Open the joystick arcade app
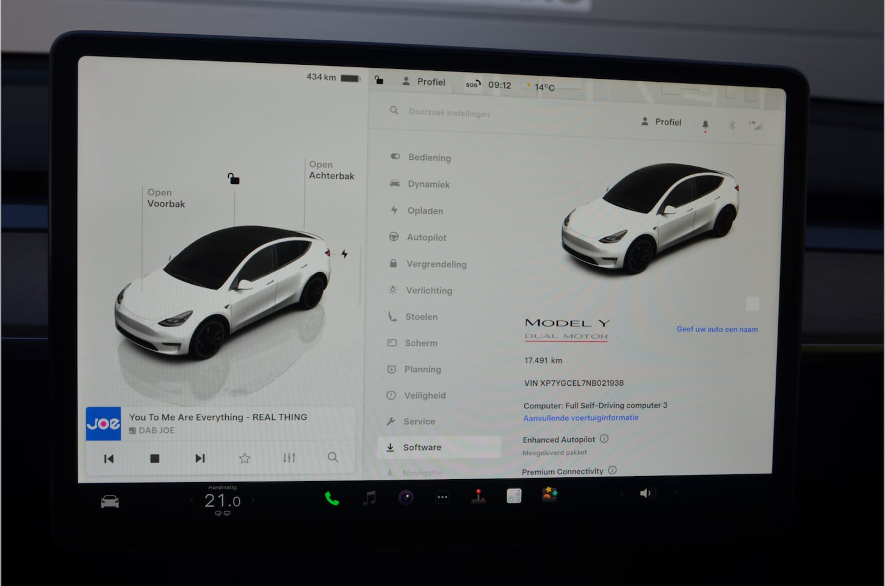Screen dimensions: 885x586 [479, 496]
